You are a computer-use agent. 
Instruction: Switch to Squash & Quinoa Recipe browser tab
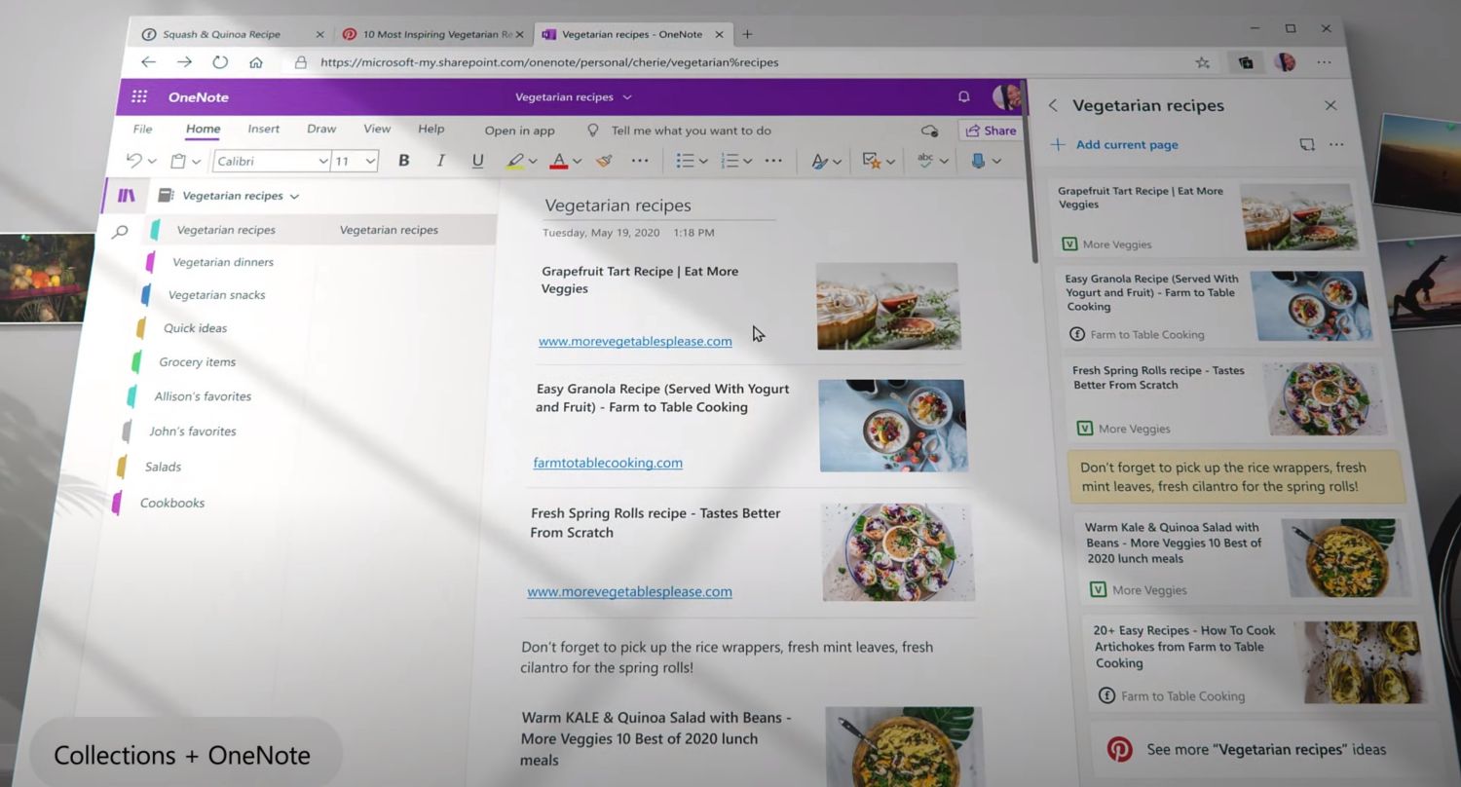233,34
